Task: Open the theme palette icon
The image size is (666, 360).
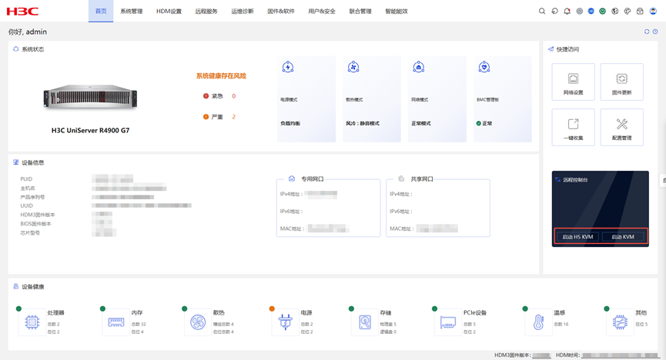Action: (628, 12)
